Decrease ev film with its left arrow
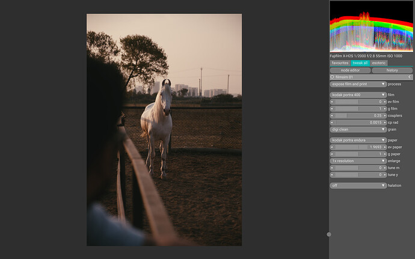Viewport: 415px width, 259px height. click(332, 102)
